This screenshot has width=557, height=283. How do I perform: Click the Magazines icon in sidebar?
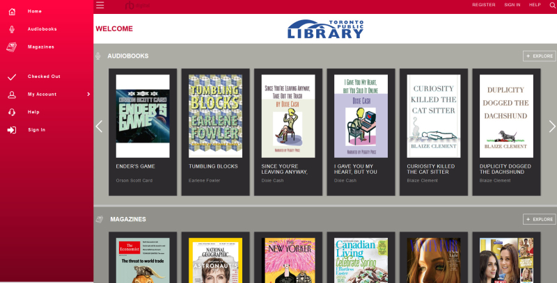12,47
